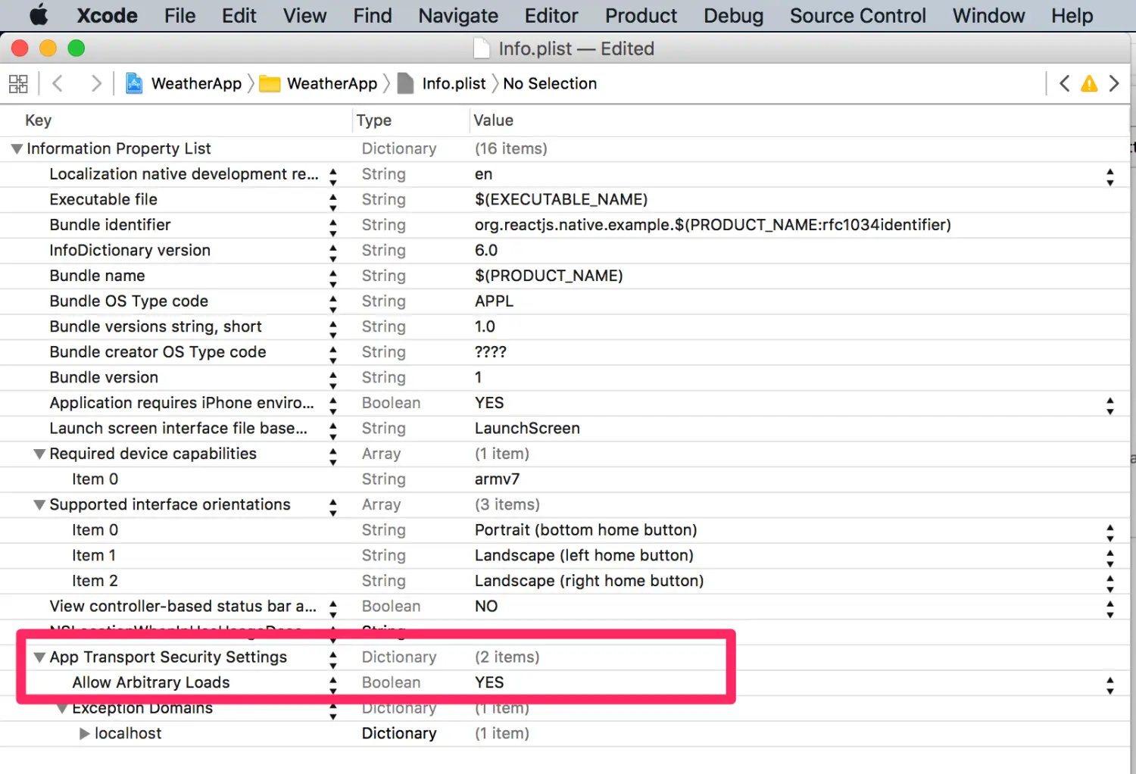Select the 'InfoDictionary version' key
1136x774 pixels.
click(130, 251)
